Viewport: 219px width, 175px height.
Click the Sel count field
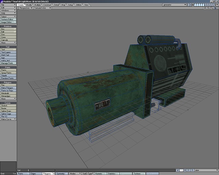[23, 171]
